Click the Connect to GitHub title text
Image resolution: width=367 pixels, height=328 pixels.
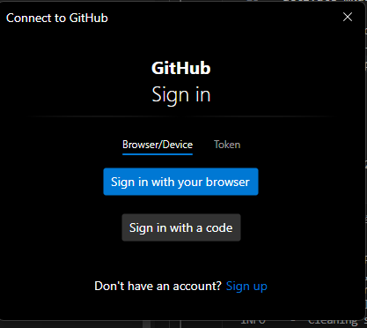[x=57, y=18]
